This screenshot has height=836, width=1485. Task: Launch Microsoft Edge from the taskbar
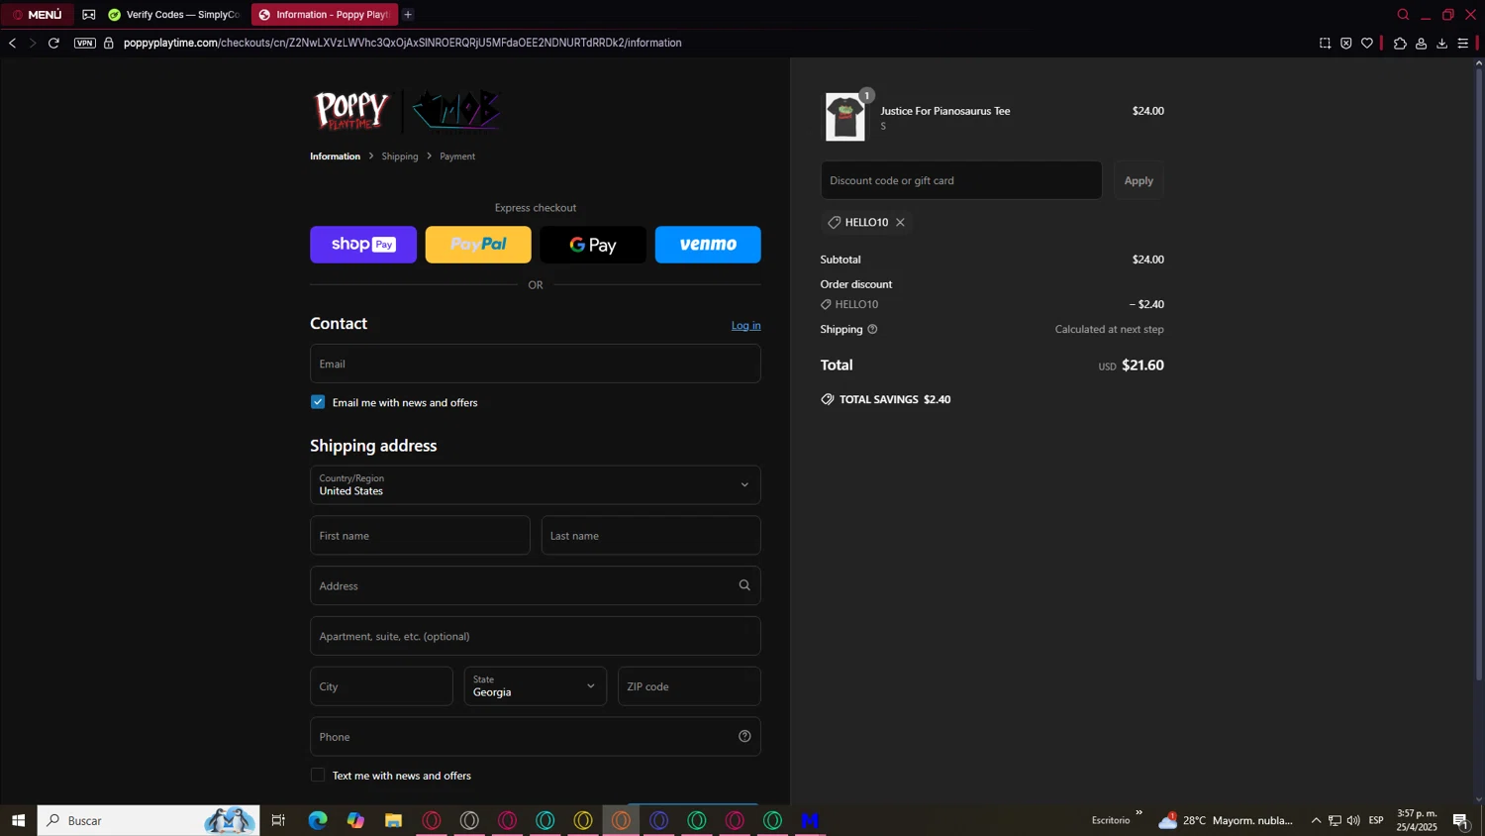tap(318, 820)
